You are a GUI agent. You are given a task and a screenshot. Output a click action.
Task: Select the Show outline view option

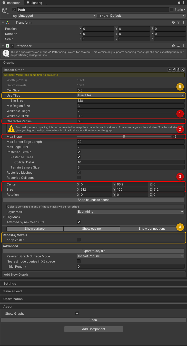click(91, 229)
